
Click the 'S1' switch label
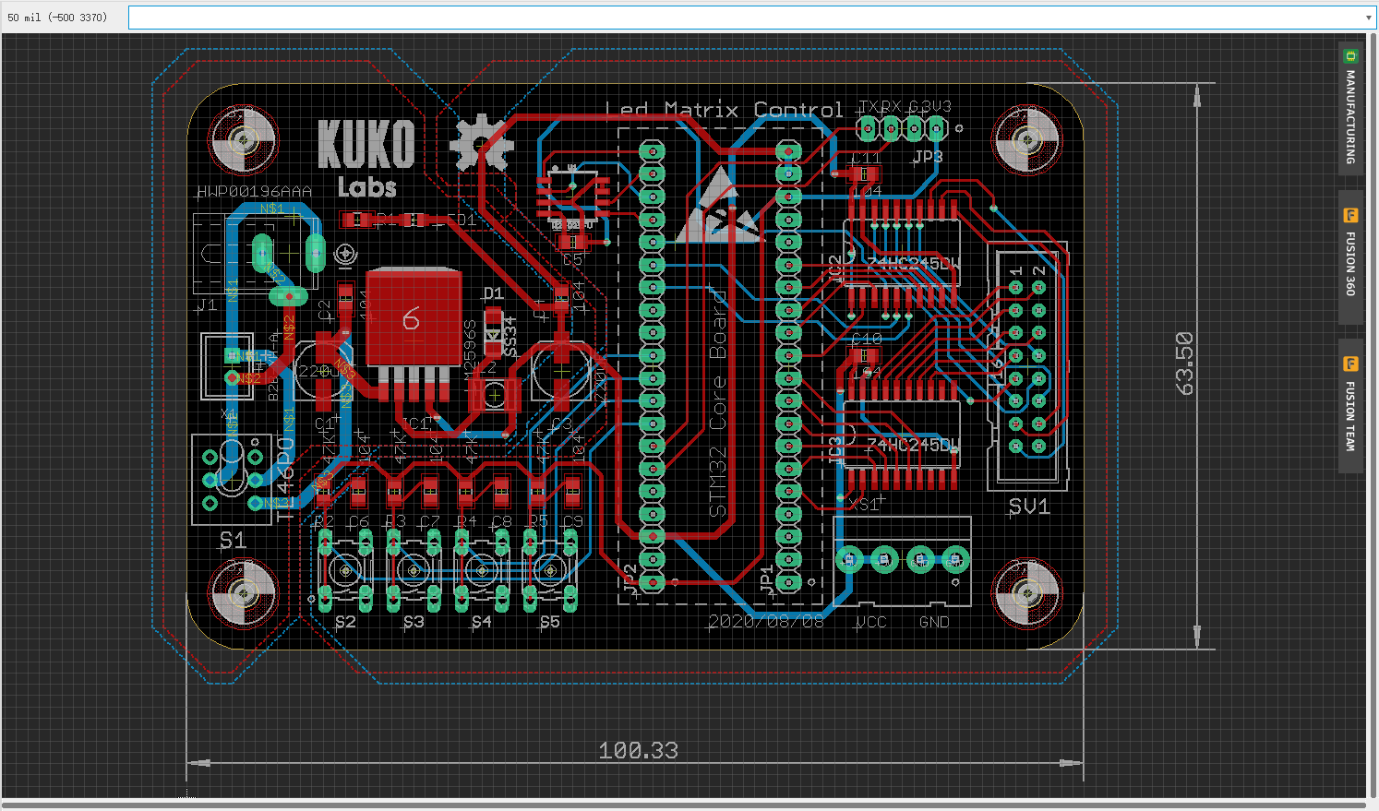point(233,541)
